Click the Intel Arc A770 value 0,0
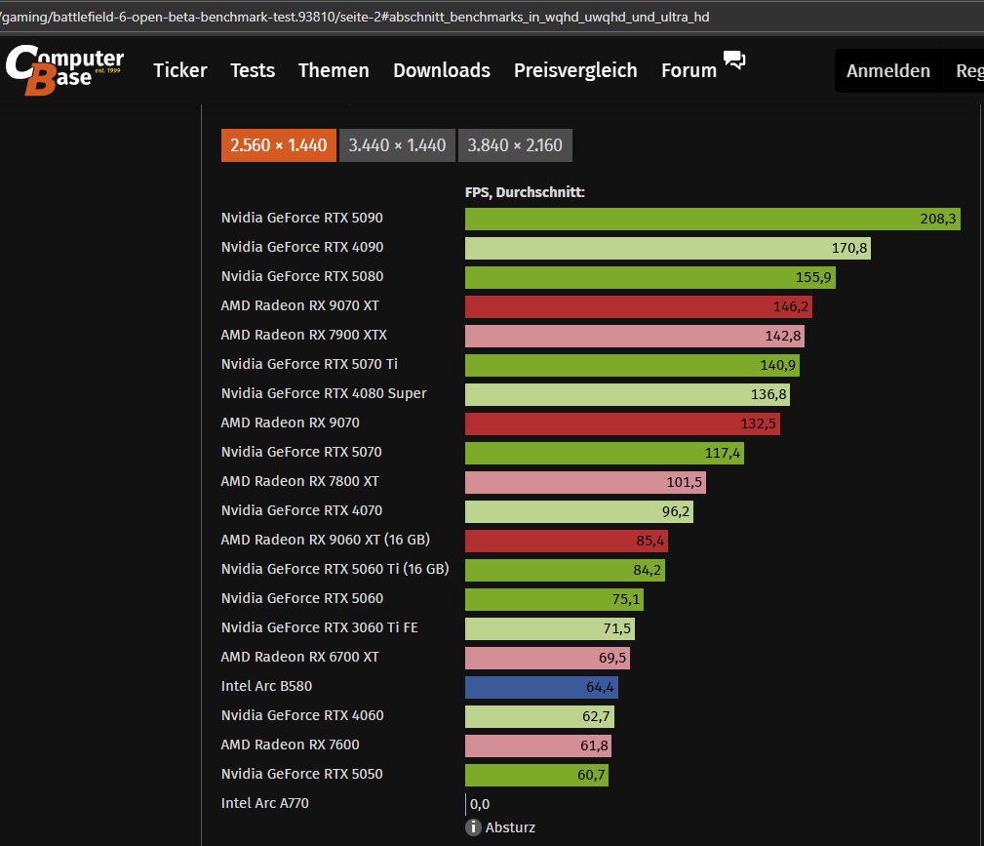 [x=480, y=804]
